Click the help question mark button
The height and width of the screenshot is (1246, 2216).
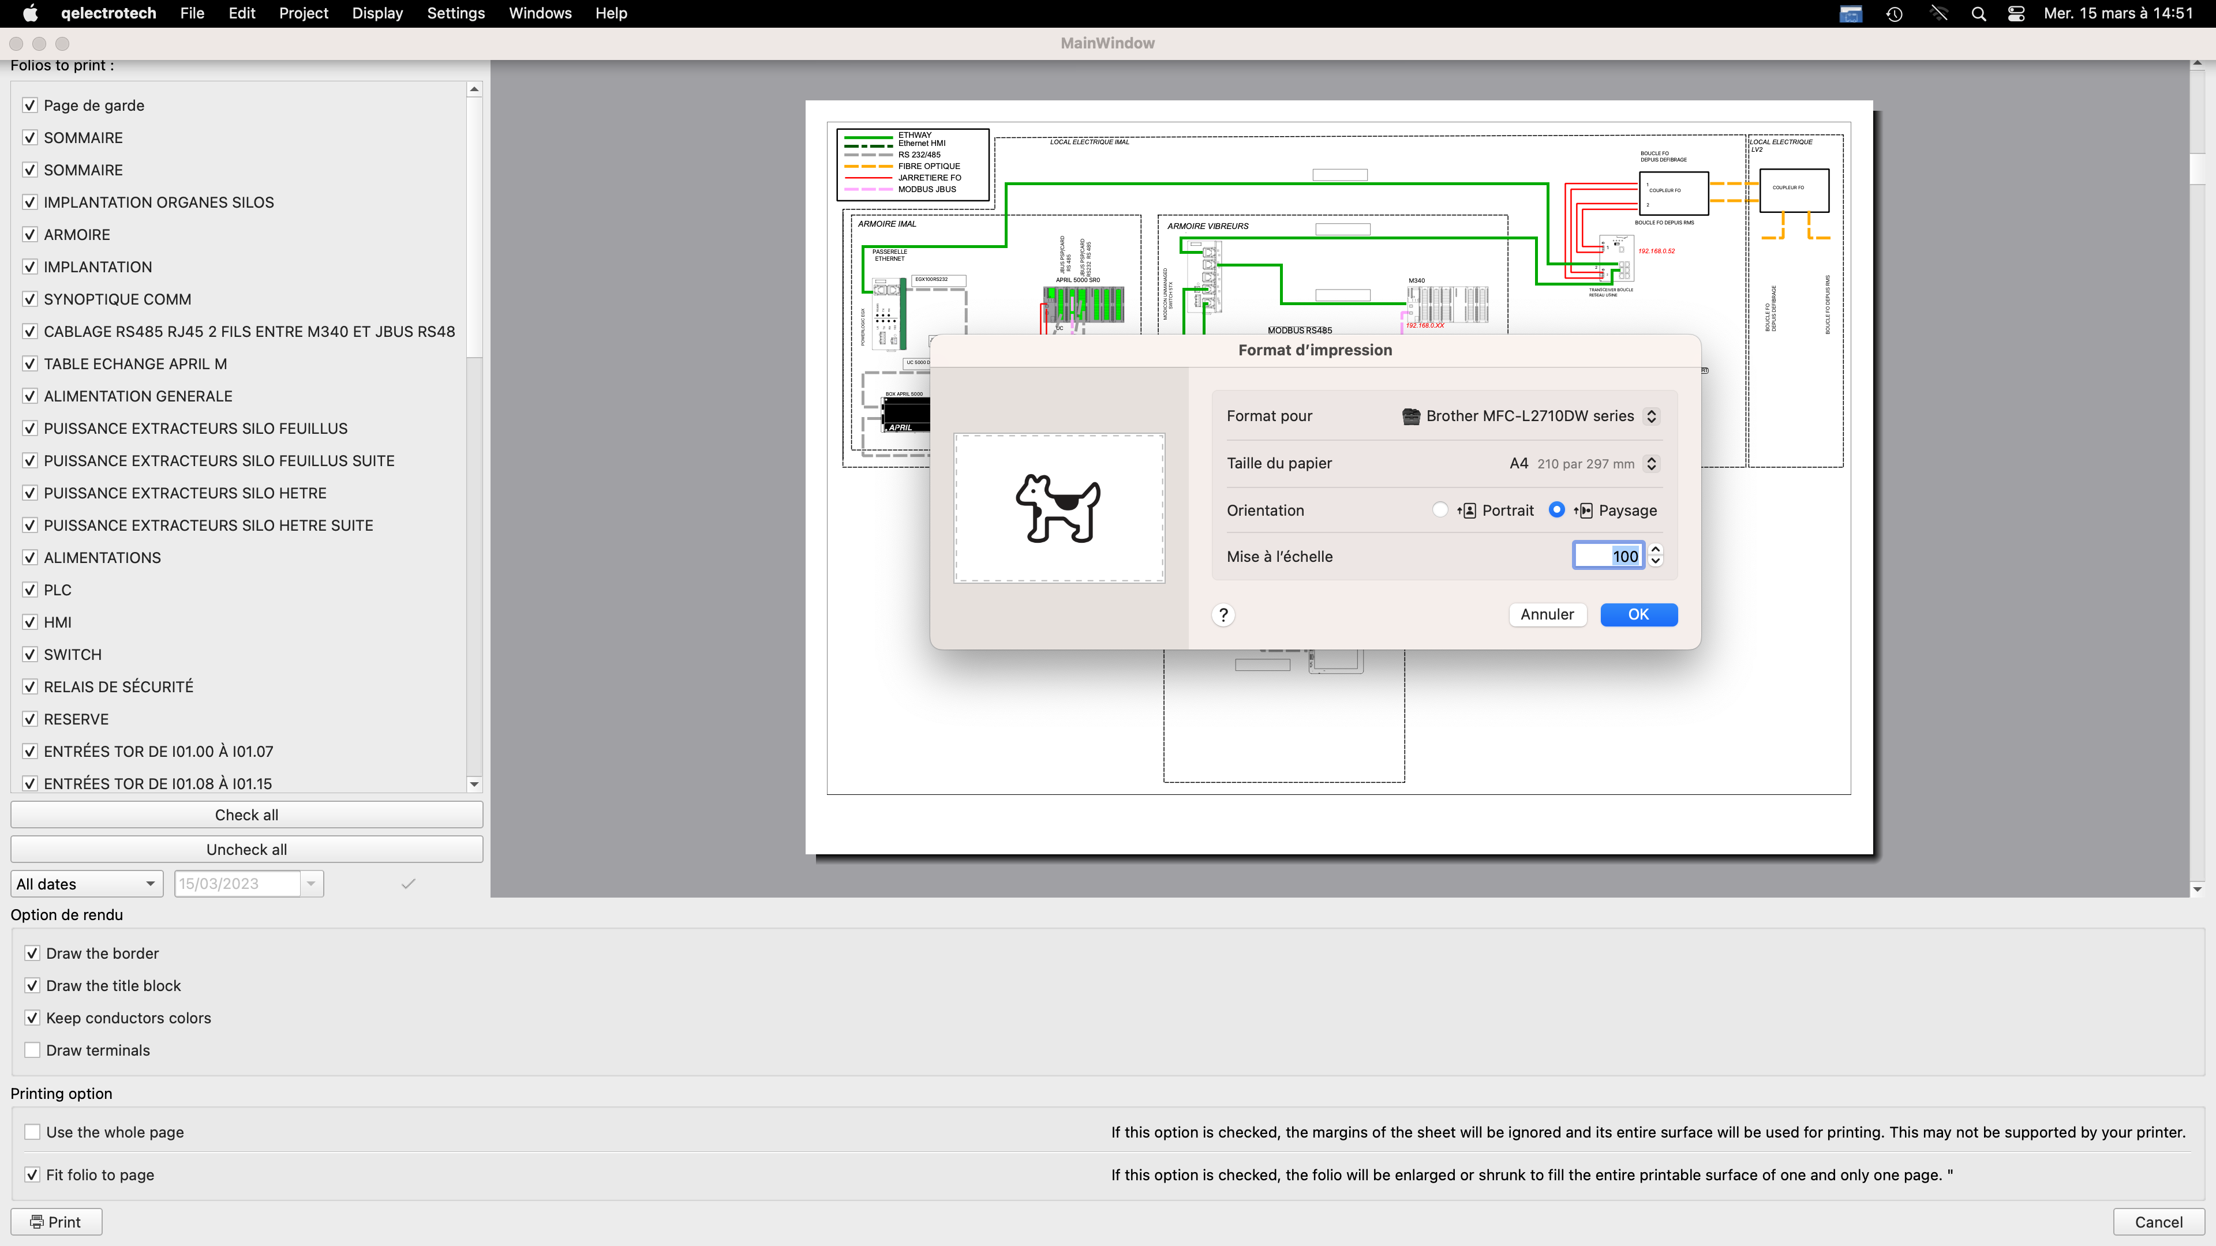click(x=1223, y=615)
